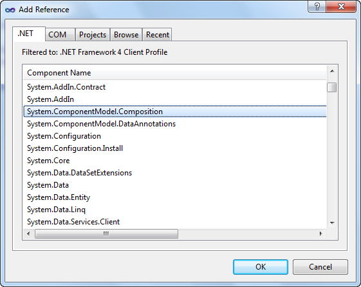The image size is (361, 287).
Task: Click the horizontal scrollbar thumb
Action: click(x=106, y=233)
